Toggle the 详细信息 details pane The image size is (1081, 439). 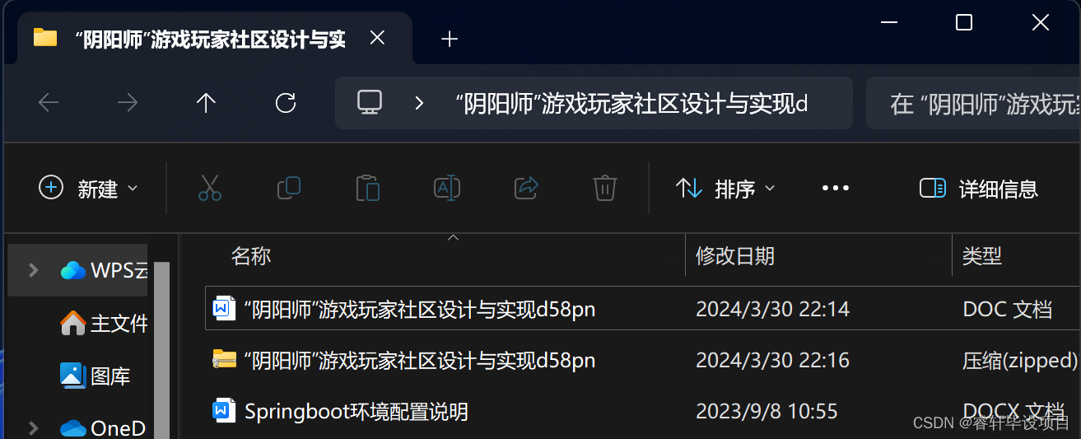point(978,189)
